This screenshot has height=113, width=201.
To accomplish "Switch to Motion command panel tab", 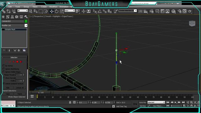I will (x=17, y=17).
